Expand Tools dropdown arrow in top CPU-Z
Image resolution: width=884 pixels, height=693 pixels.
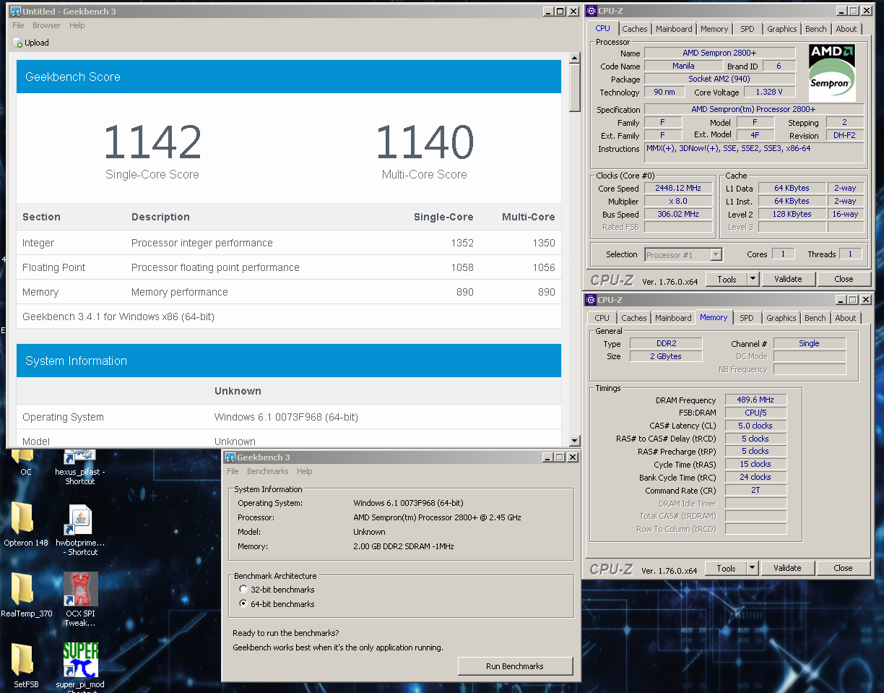tap(753, 279)
